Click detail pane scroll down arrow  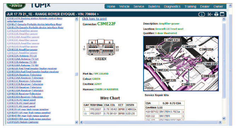[224, 118]
